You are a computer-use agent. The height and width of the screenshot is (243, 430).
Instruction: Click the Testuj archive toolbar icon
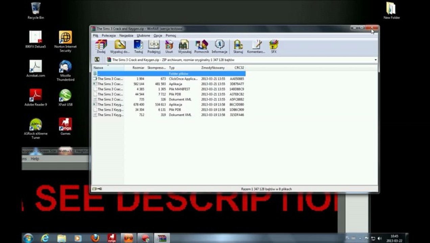[x=138, y=47]
